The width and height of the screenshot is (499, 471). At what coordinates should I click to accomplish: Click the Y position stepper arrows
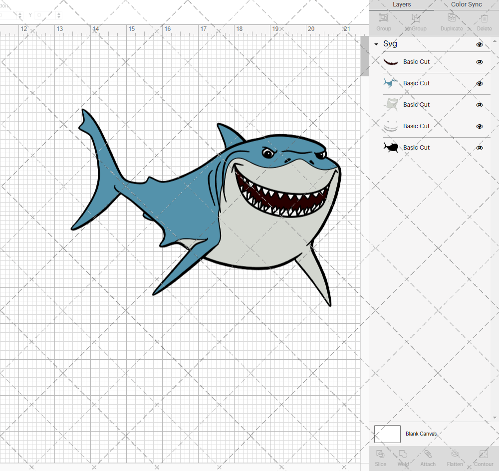tap(59, 15)
